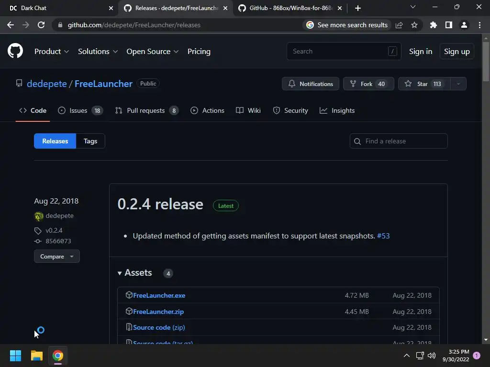Go back with browser back arrow
The width and height of the screenshot is (490, 367).
coord(11,25)
